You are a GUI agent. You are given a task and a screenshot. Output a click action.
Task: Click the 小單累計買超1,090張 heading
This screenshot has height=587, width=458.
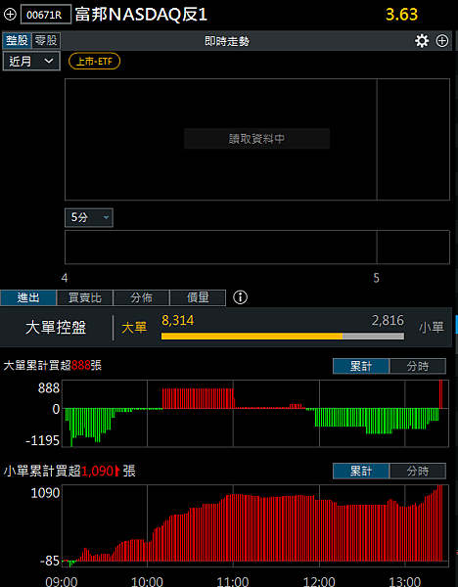click(x=69, y=471)
